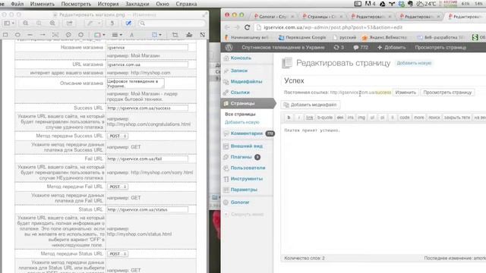Open 'Пользователи' in WordPress sidebar
Viewport: 486px width, 273px height.
pyautogui.click(x=248, y=168)
